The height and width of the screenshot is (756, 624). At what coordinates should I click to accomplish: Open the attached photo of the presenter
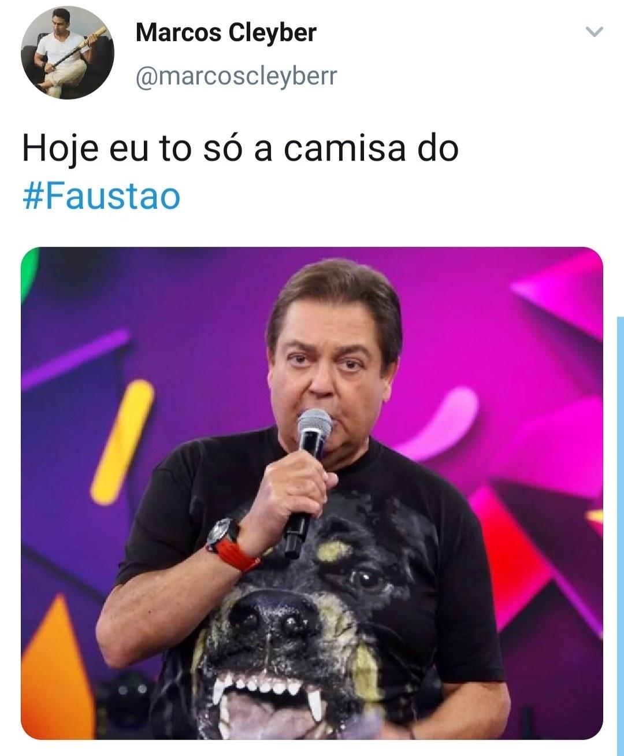312,493
